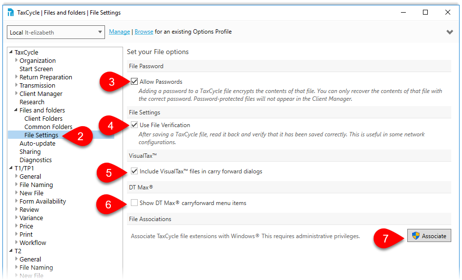Screen dimensions: 462x280
Task: Click the shield icon on Associate button
Action: click(x=416, y=236)
